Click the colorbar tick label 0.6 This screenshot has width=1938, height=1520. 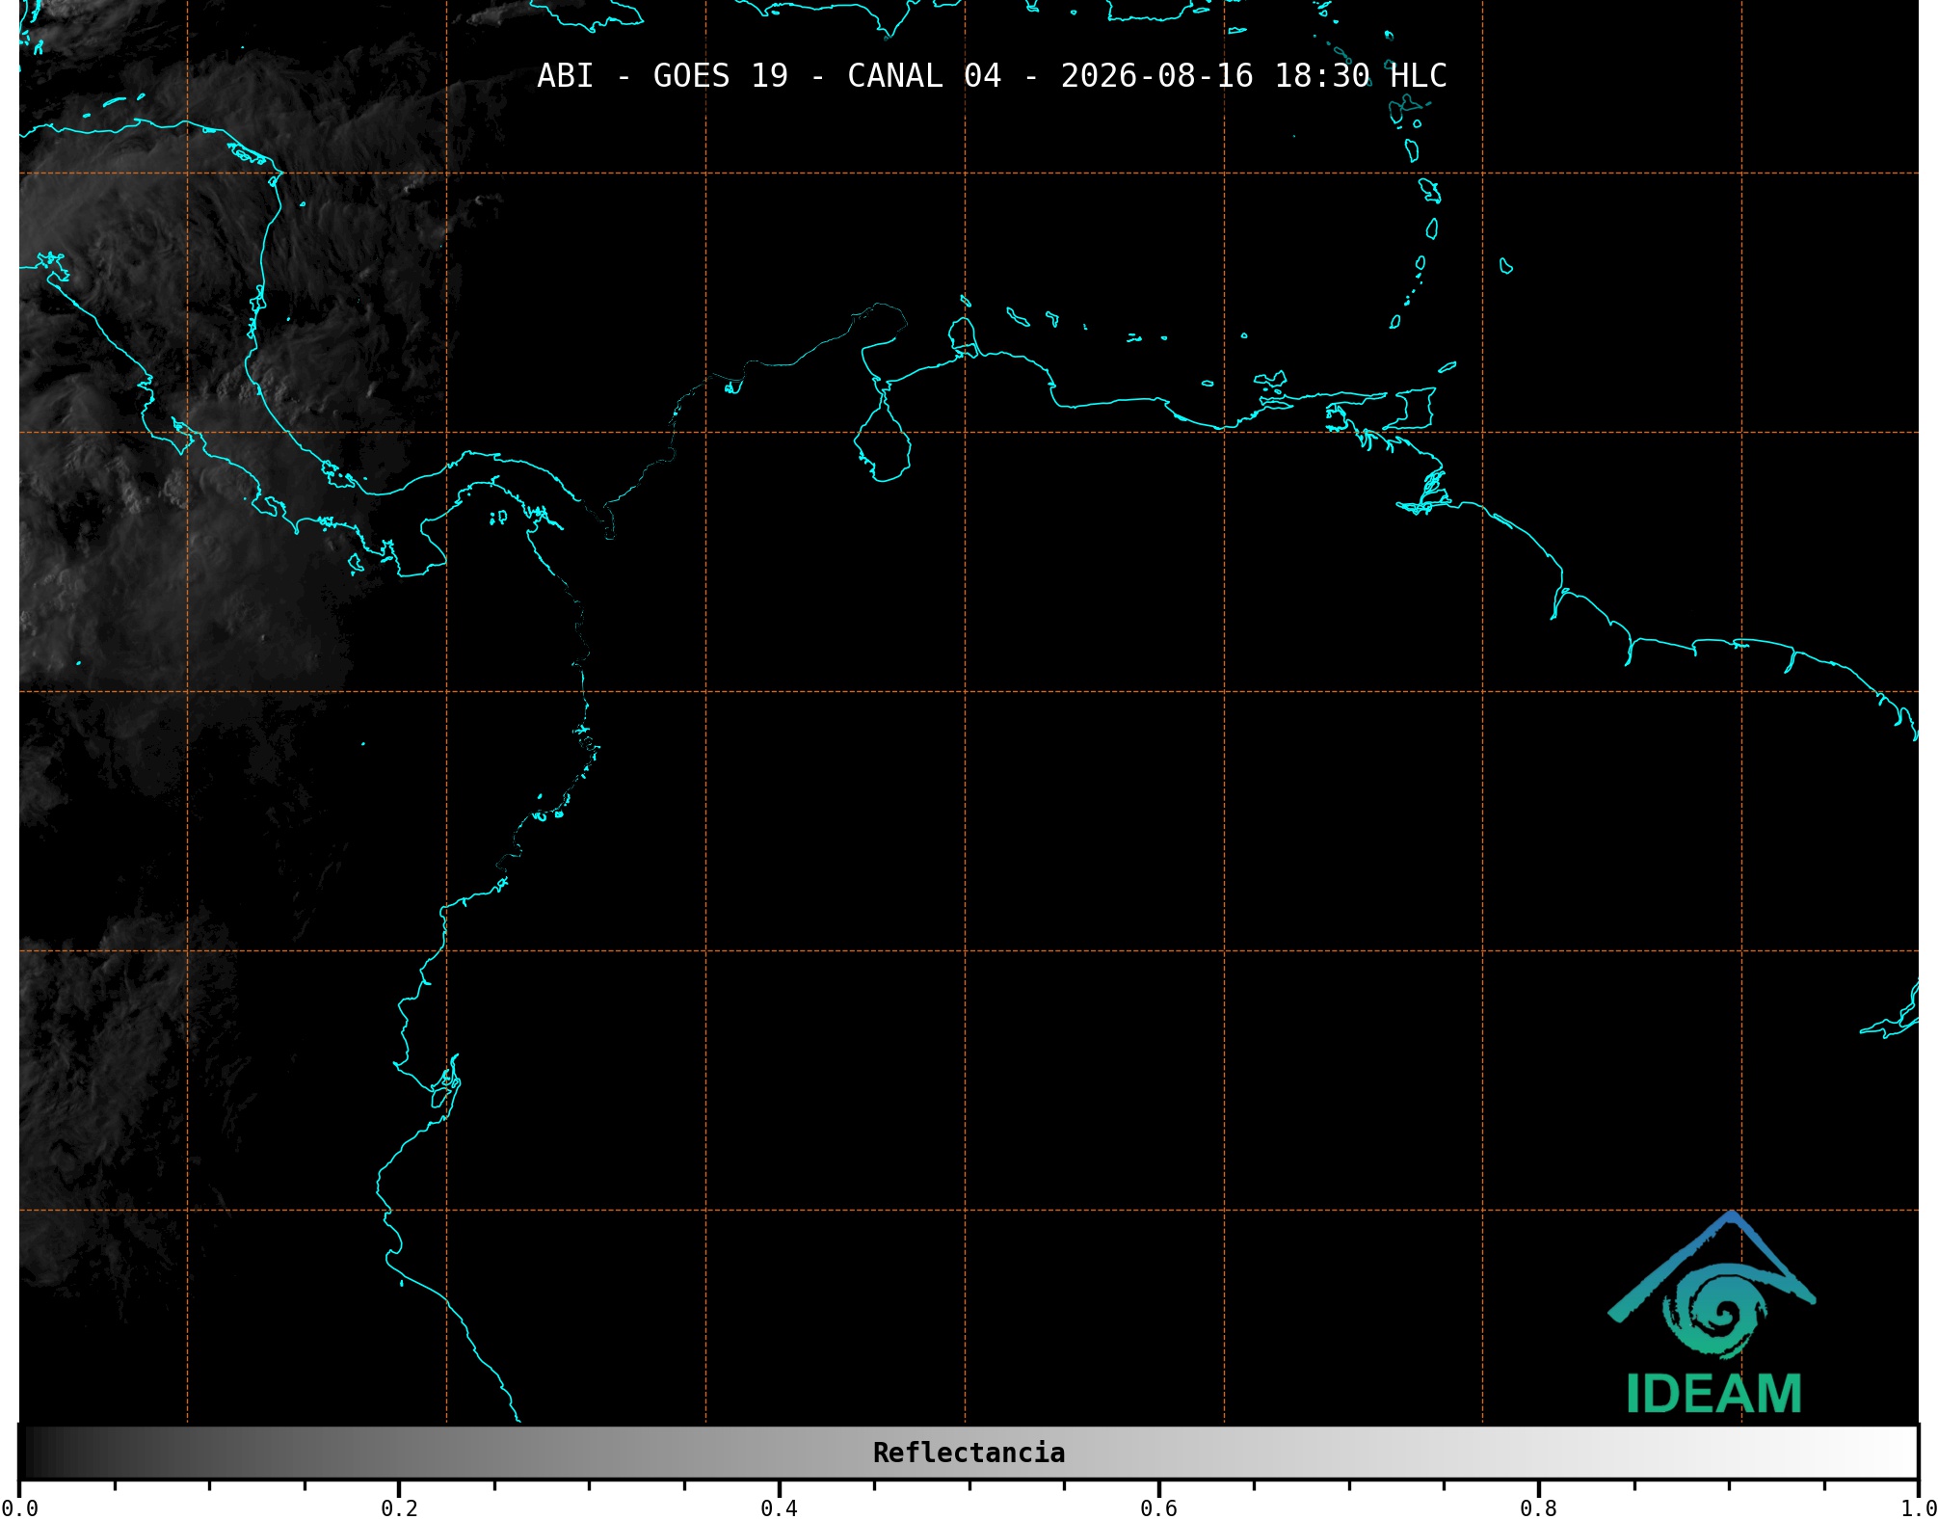click(x=1158, y=1508)
